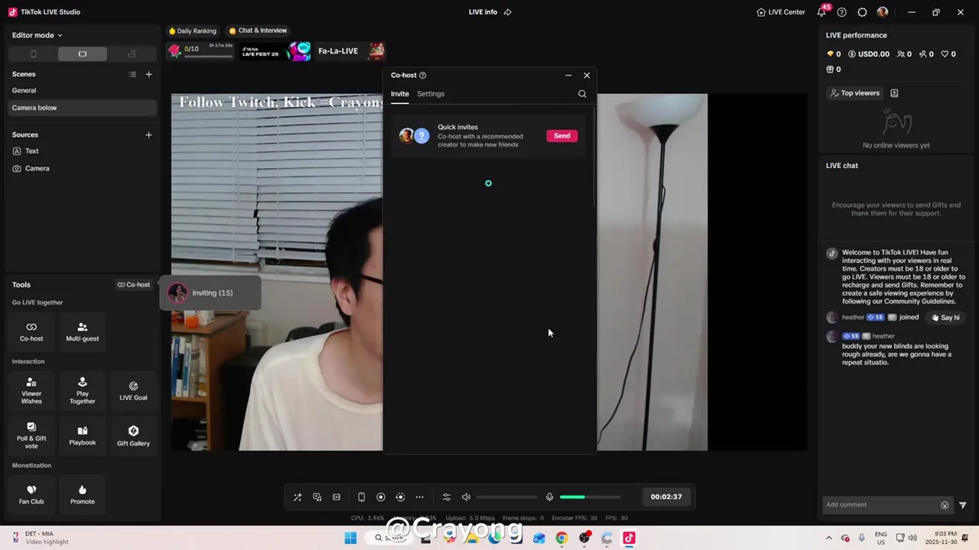Open the TikTok LIVE FEST 25 banner

pos(275,51)
